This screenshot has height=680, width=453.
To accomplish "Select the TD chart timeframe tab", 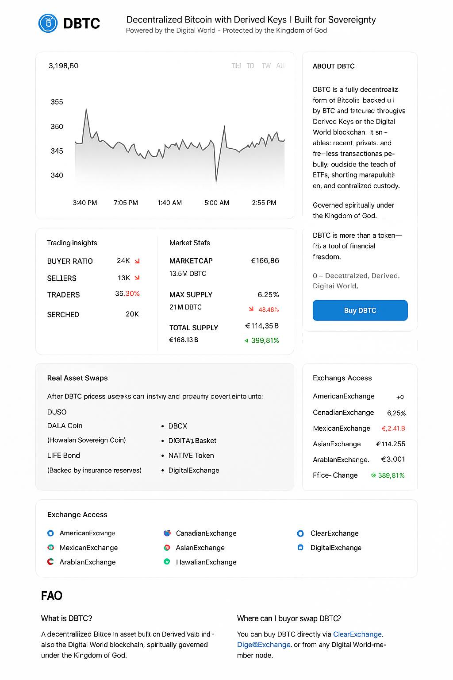I will click(x=250, y=66).
